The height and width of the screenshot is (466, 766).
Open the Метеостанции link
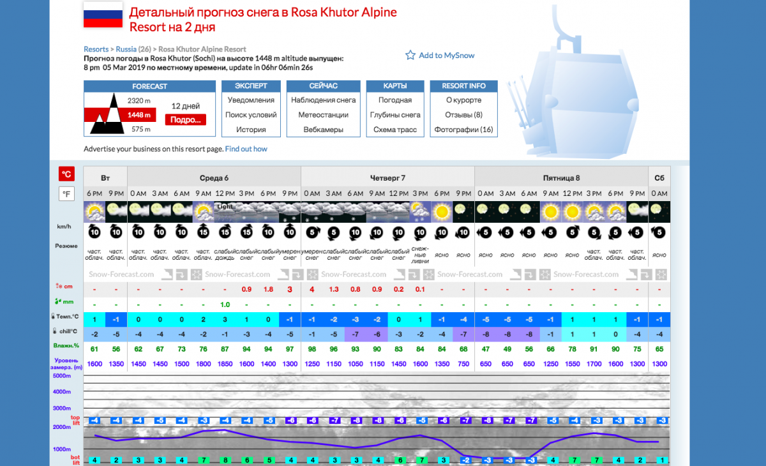324,115
